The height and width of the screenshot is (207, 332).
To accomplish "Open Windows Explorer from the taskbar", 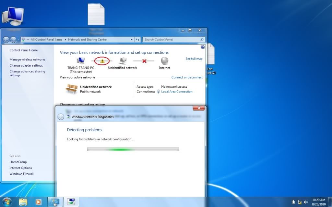I will tap(23, 202).
